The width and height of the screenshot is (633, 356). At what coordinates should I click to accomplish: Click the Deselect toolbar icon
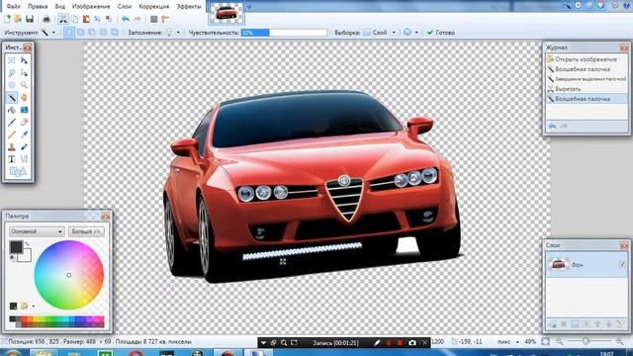(x=109, y=19)
